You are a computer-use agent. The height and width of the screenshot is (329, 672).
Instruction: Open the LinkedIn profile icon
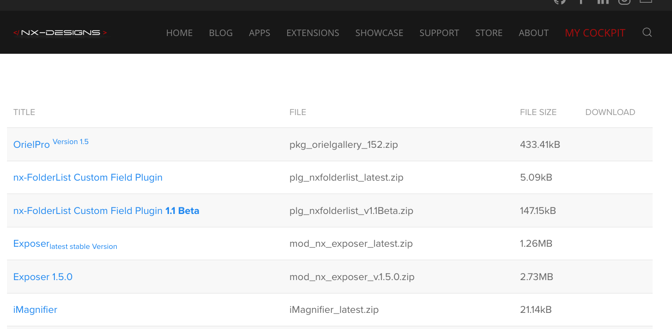[x=603, y=2]
